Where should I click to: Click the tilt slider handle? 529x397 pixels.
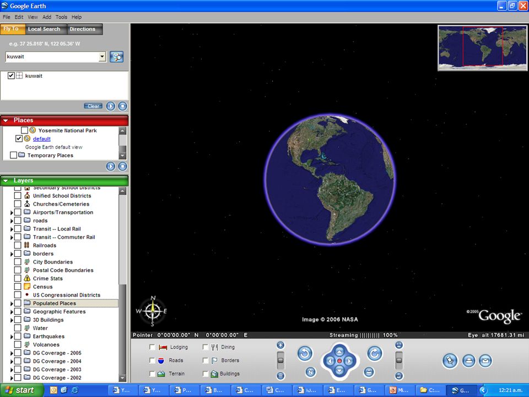tap(399, 360)
